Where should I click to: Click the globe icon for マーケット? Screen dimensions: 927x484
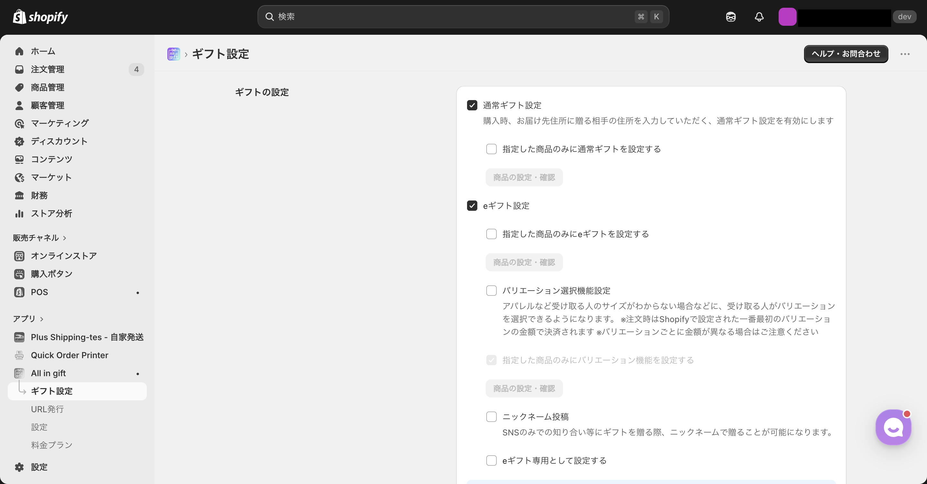pyautogui.click(x=19, y=177)
